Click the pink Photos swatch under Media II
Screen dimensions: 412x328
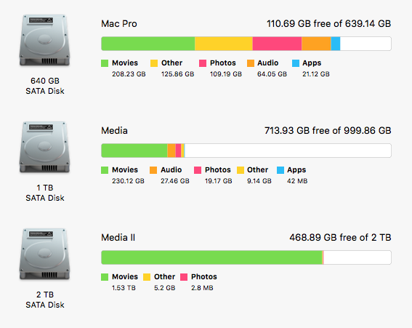(184, 277)
